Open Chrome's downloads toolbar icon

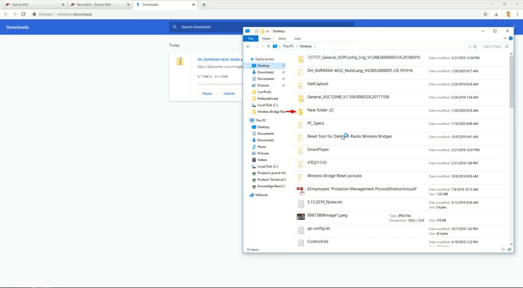pos(496,14)
